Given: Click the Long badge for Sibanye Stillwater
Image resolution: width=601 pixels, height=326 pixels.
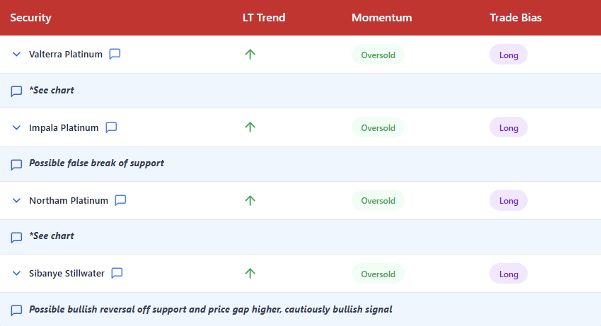Looking at the screenshot, I should click(x=508, y=274).
